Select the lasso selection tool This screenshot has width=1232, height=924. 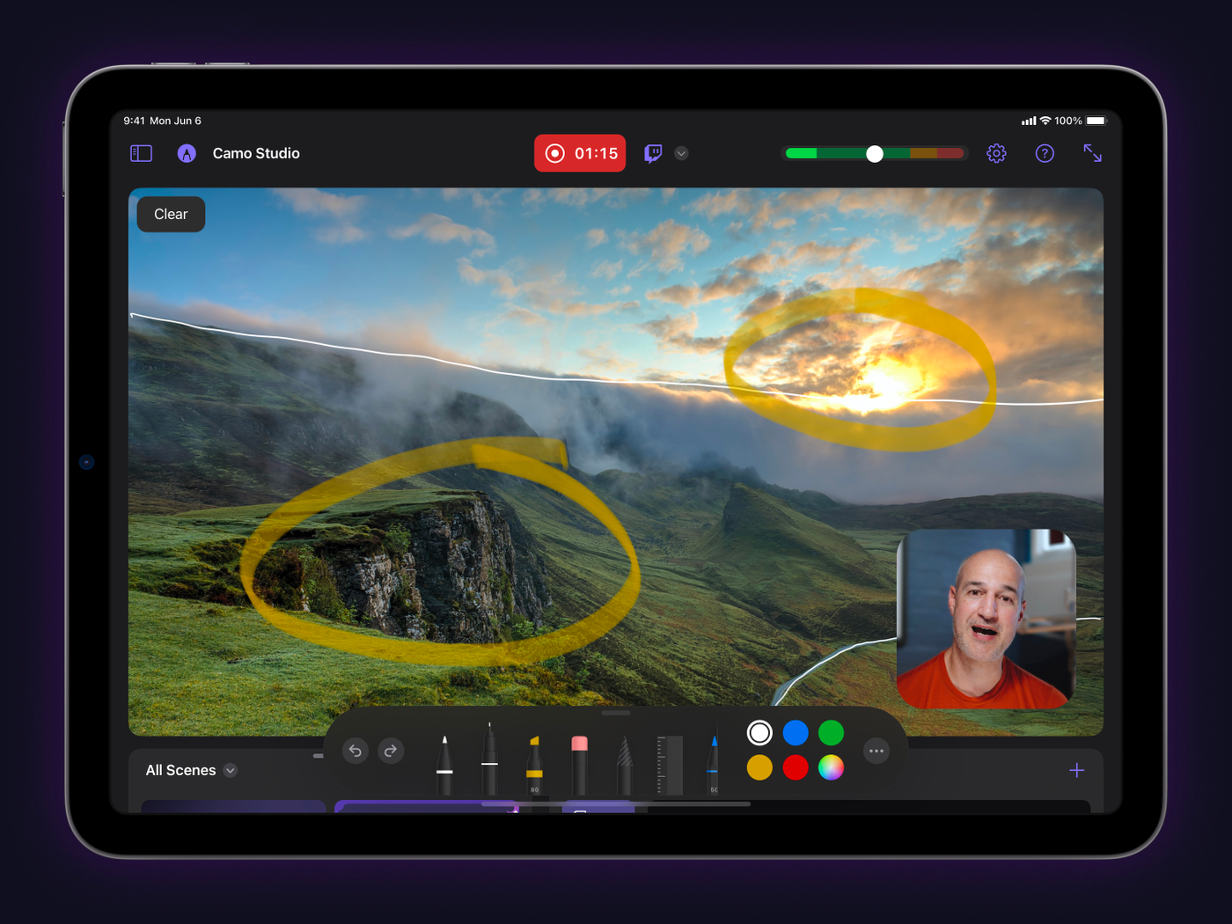624,765
